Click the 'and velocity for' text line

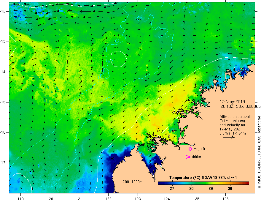point(232,125)
